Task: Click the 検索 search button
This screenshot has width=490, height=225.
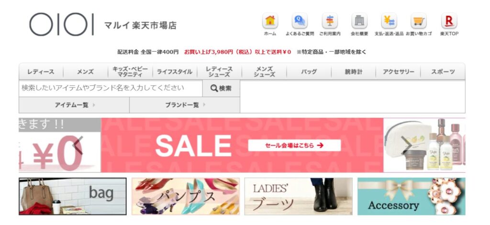Action: coord(221,89)
